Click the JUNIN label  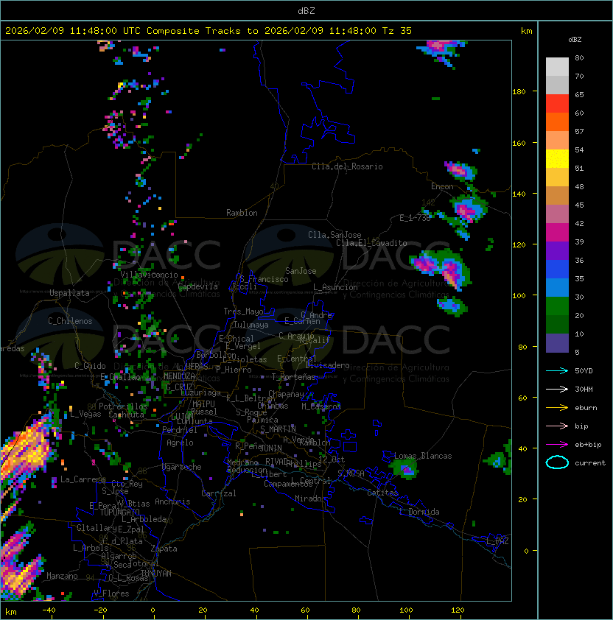270,448
